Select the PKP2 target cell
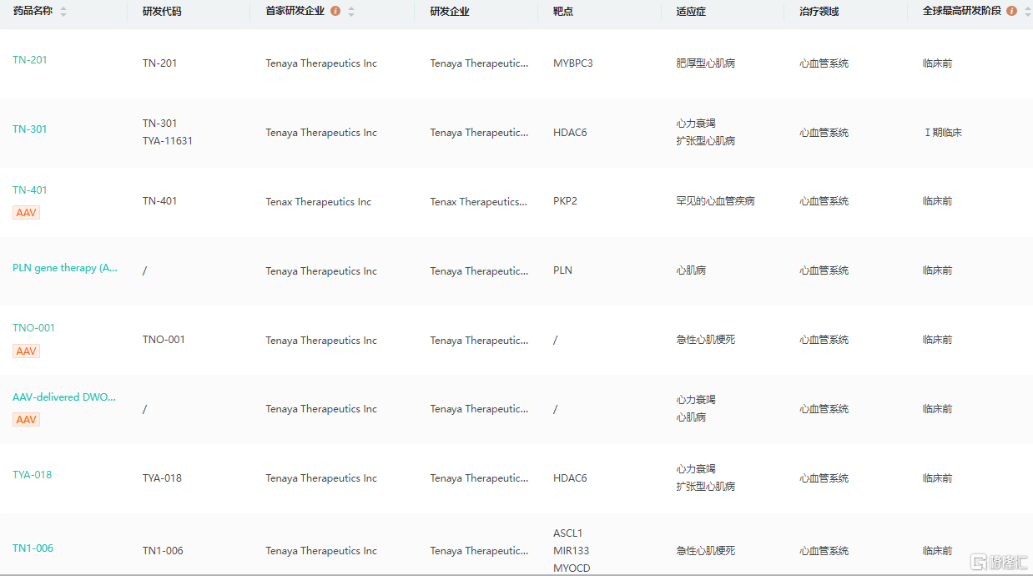 [x=565, y=201]
